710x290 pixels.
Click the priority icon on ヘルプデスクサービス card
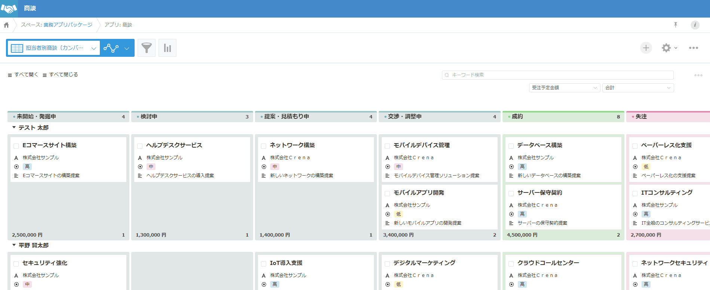[x=140, y=167]
